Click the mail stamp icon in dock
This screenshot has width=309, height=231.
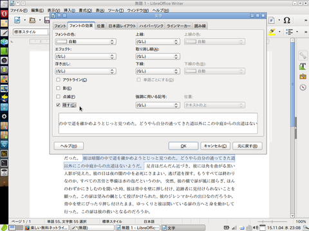click(x=4, y=23)
